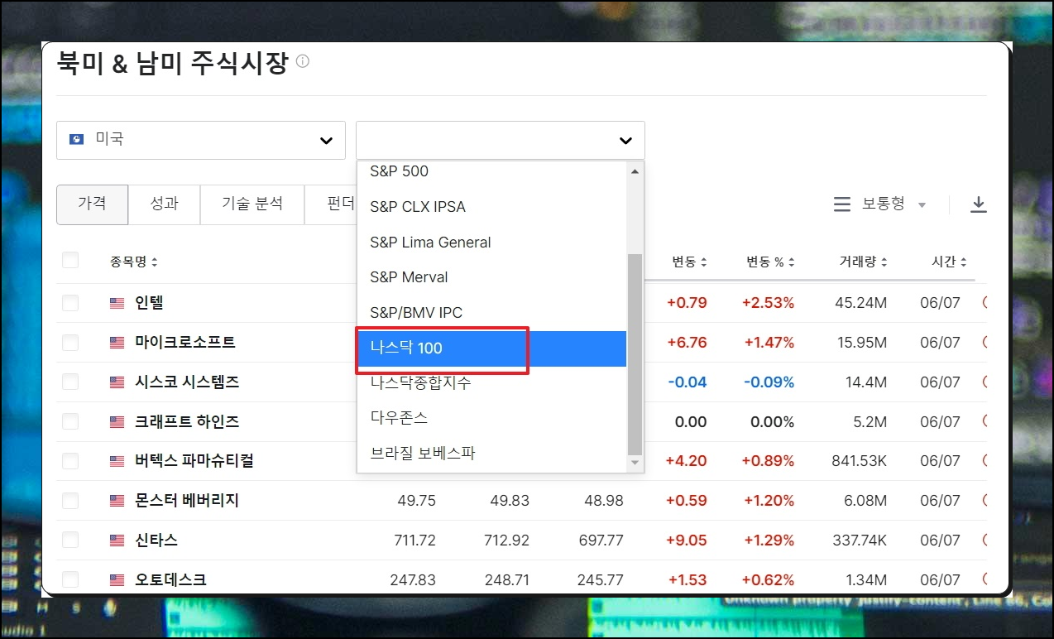This screenshot has height=639, width=1054.
Task: Open the 몬스터 베버리지 stock link
Action: click(x=187, y=501)
